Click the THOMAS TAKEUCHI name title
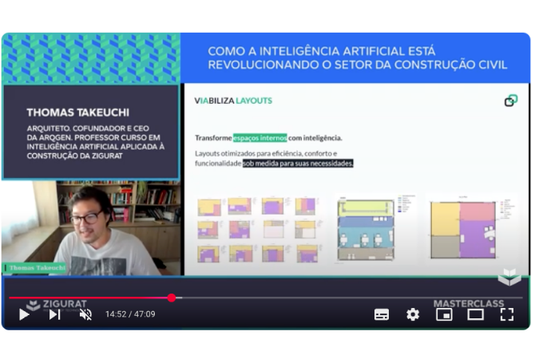This screenshot has height=359, width=539. tap(78, 112)
